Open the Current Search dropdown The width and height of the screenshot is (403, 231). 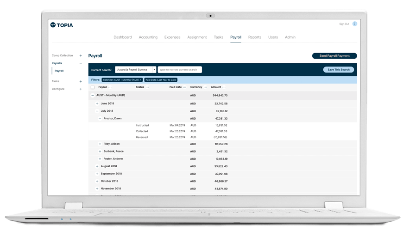click(x=135, y=70)
